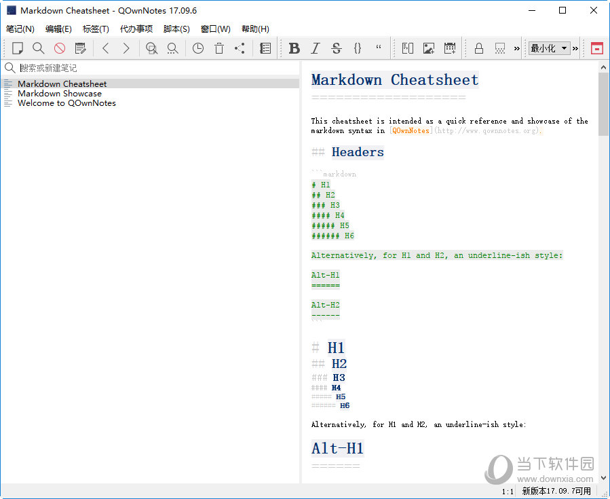Open the find and replace tool

(172, 48)
